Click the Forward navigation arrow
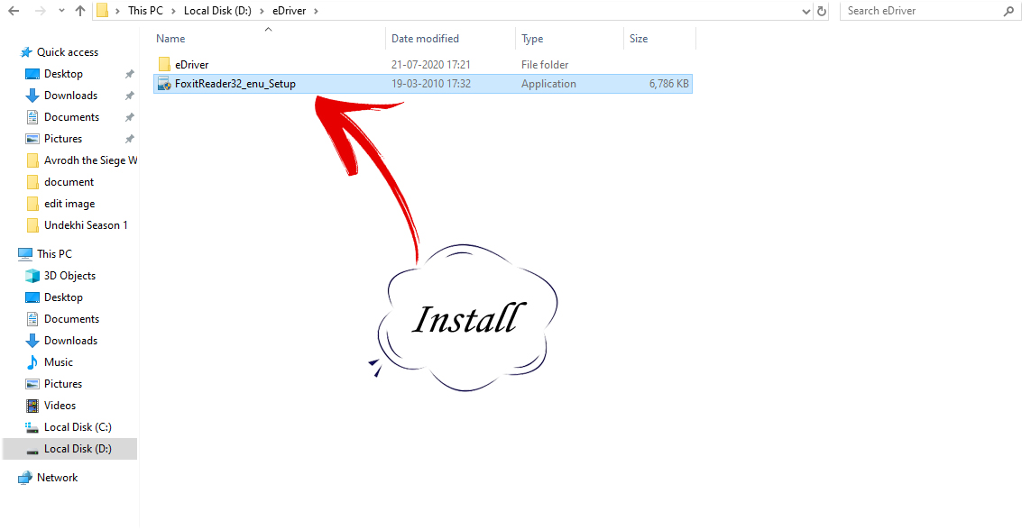The width and height of the screenshot is (1031, 530). point(40,11)
